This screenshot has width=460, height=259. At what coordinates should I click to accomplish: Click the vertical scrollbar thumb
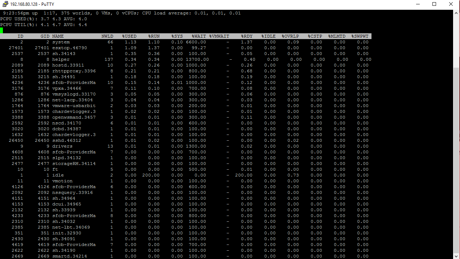456,159
